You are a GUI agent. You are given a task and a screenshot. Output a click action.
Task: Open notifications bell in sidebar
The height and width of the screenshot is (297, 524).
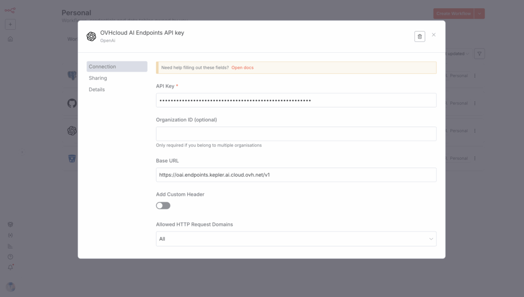click(10, 267)
